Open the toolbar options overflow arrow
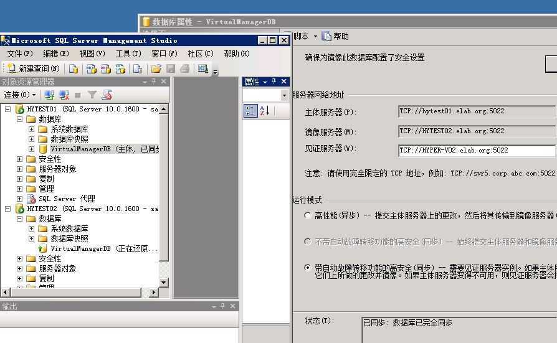Image resolution: width=557 pixels, height=343 pixels. coord(215,72)
